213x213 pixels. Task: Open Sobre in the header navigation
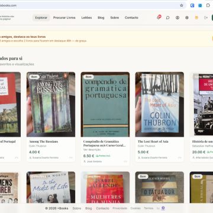coord(115,18)
